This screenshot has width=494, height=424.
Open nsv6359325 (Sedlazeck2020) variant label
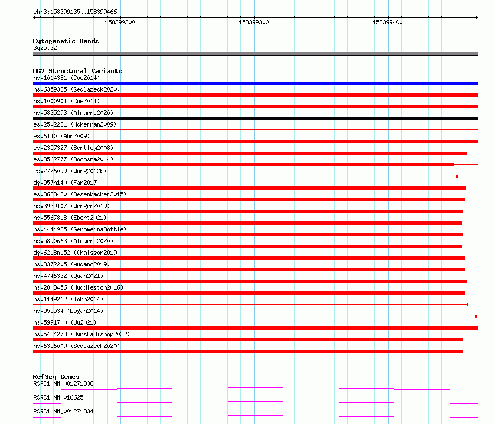pos(77,89)
